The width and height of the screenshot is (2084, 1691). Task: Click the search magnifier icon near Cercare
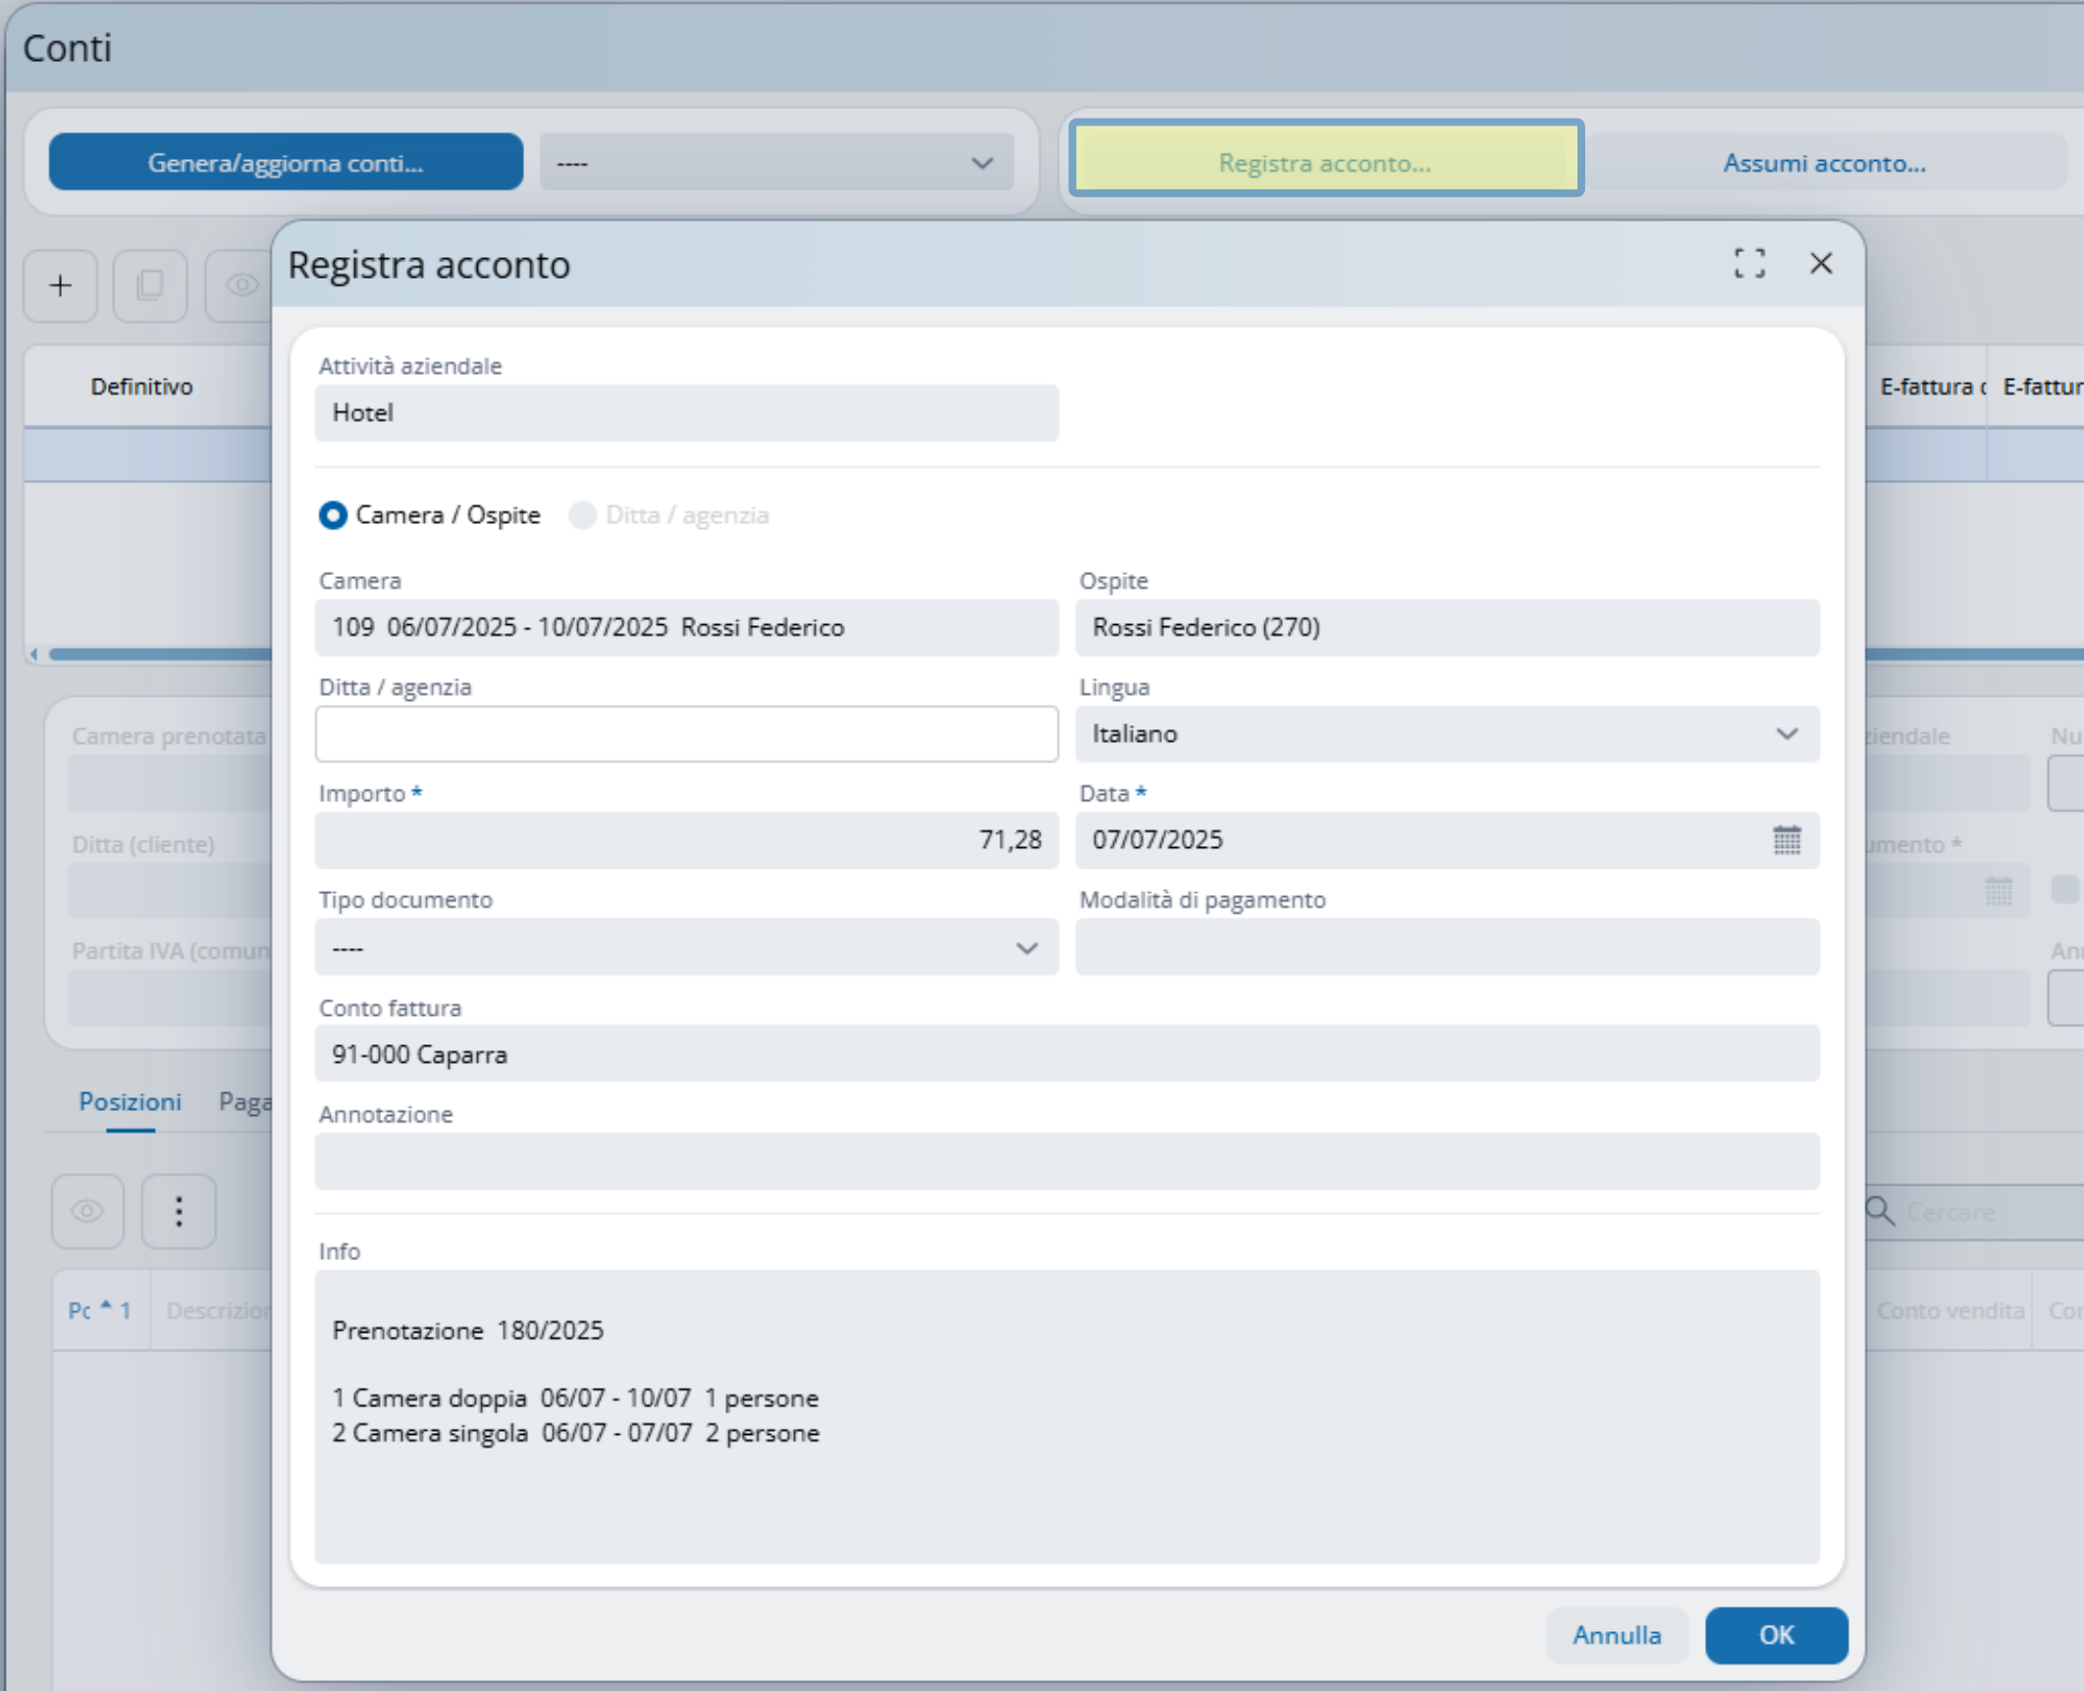[x=1880, y=1211]
